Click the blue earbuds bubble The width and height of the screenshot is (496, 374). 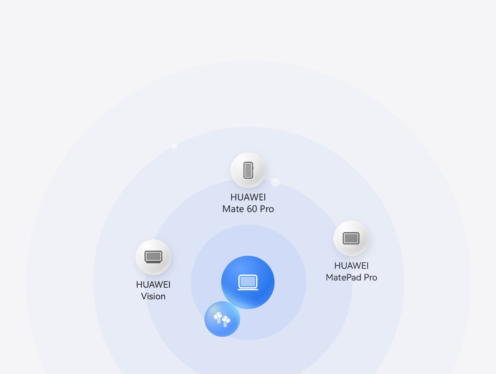222,319
